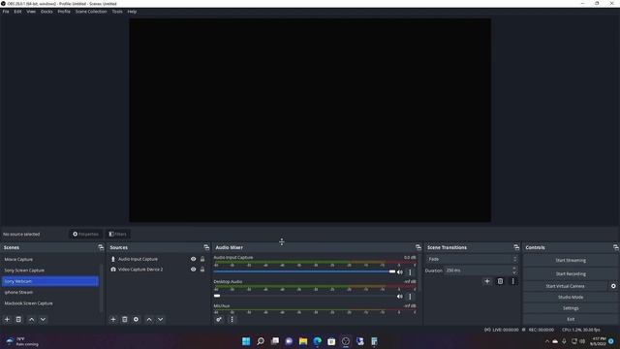Undock the Scenes panel

(x=101, y=247)
